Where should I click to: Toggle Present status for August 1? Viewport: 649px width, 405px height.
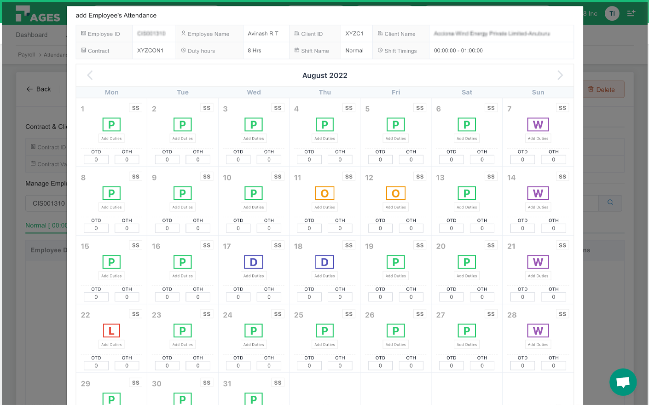point(111,125)
